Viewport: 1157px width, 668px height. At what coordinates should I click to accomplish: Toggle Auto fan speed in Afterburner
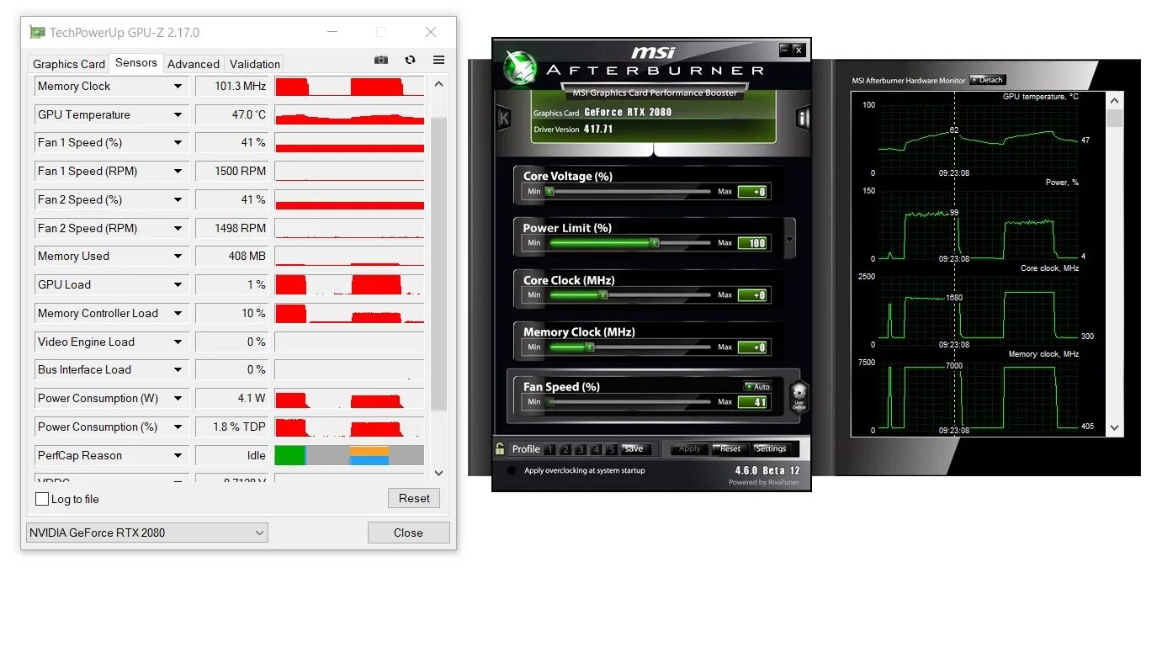click(x=757, y=386)
